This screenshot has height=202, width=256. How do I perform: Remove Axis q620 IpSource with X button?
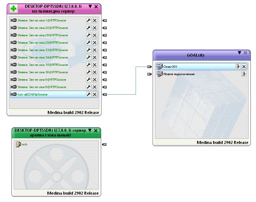[x=94, y=94]
